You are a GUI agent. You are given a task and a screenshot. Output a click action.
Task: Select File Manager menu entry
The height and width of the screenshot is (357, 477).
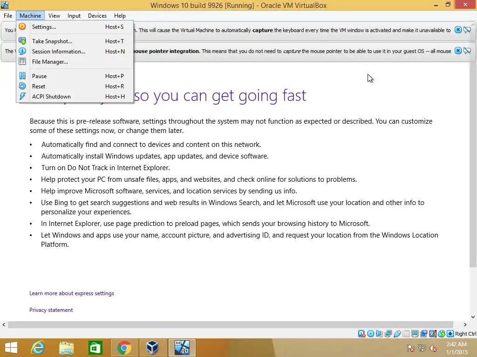coord(75,62)
